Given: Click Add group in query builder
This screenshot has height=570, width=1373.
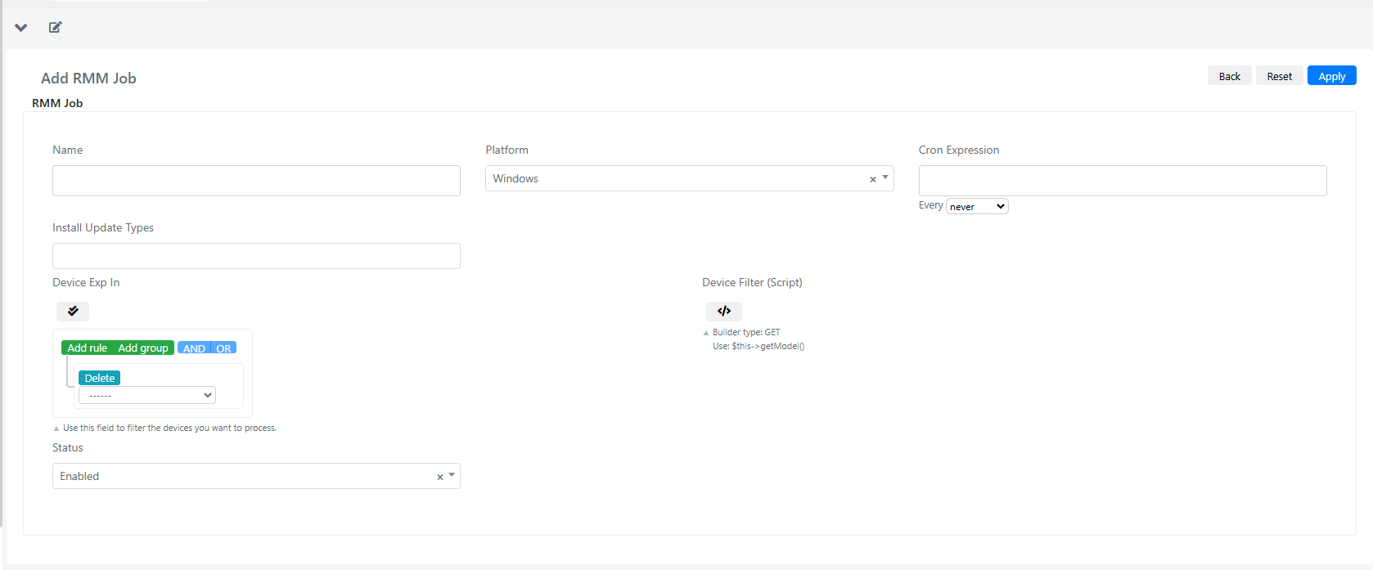Looking at the screenshot, I should click(143, 348).
